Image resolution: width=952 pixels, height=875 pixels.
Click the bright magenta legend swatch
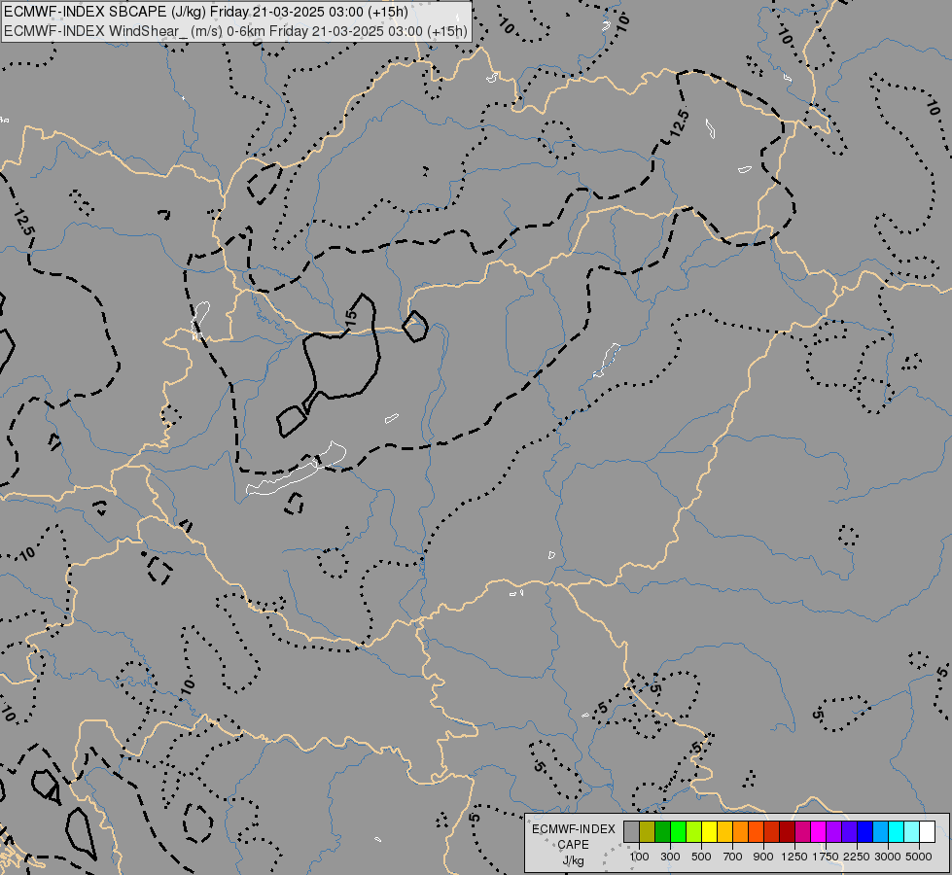point(819,831)
